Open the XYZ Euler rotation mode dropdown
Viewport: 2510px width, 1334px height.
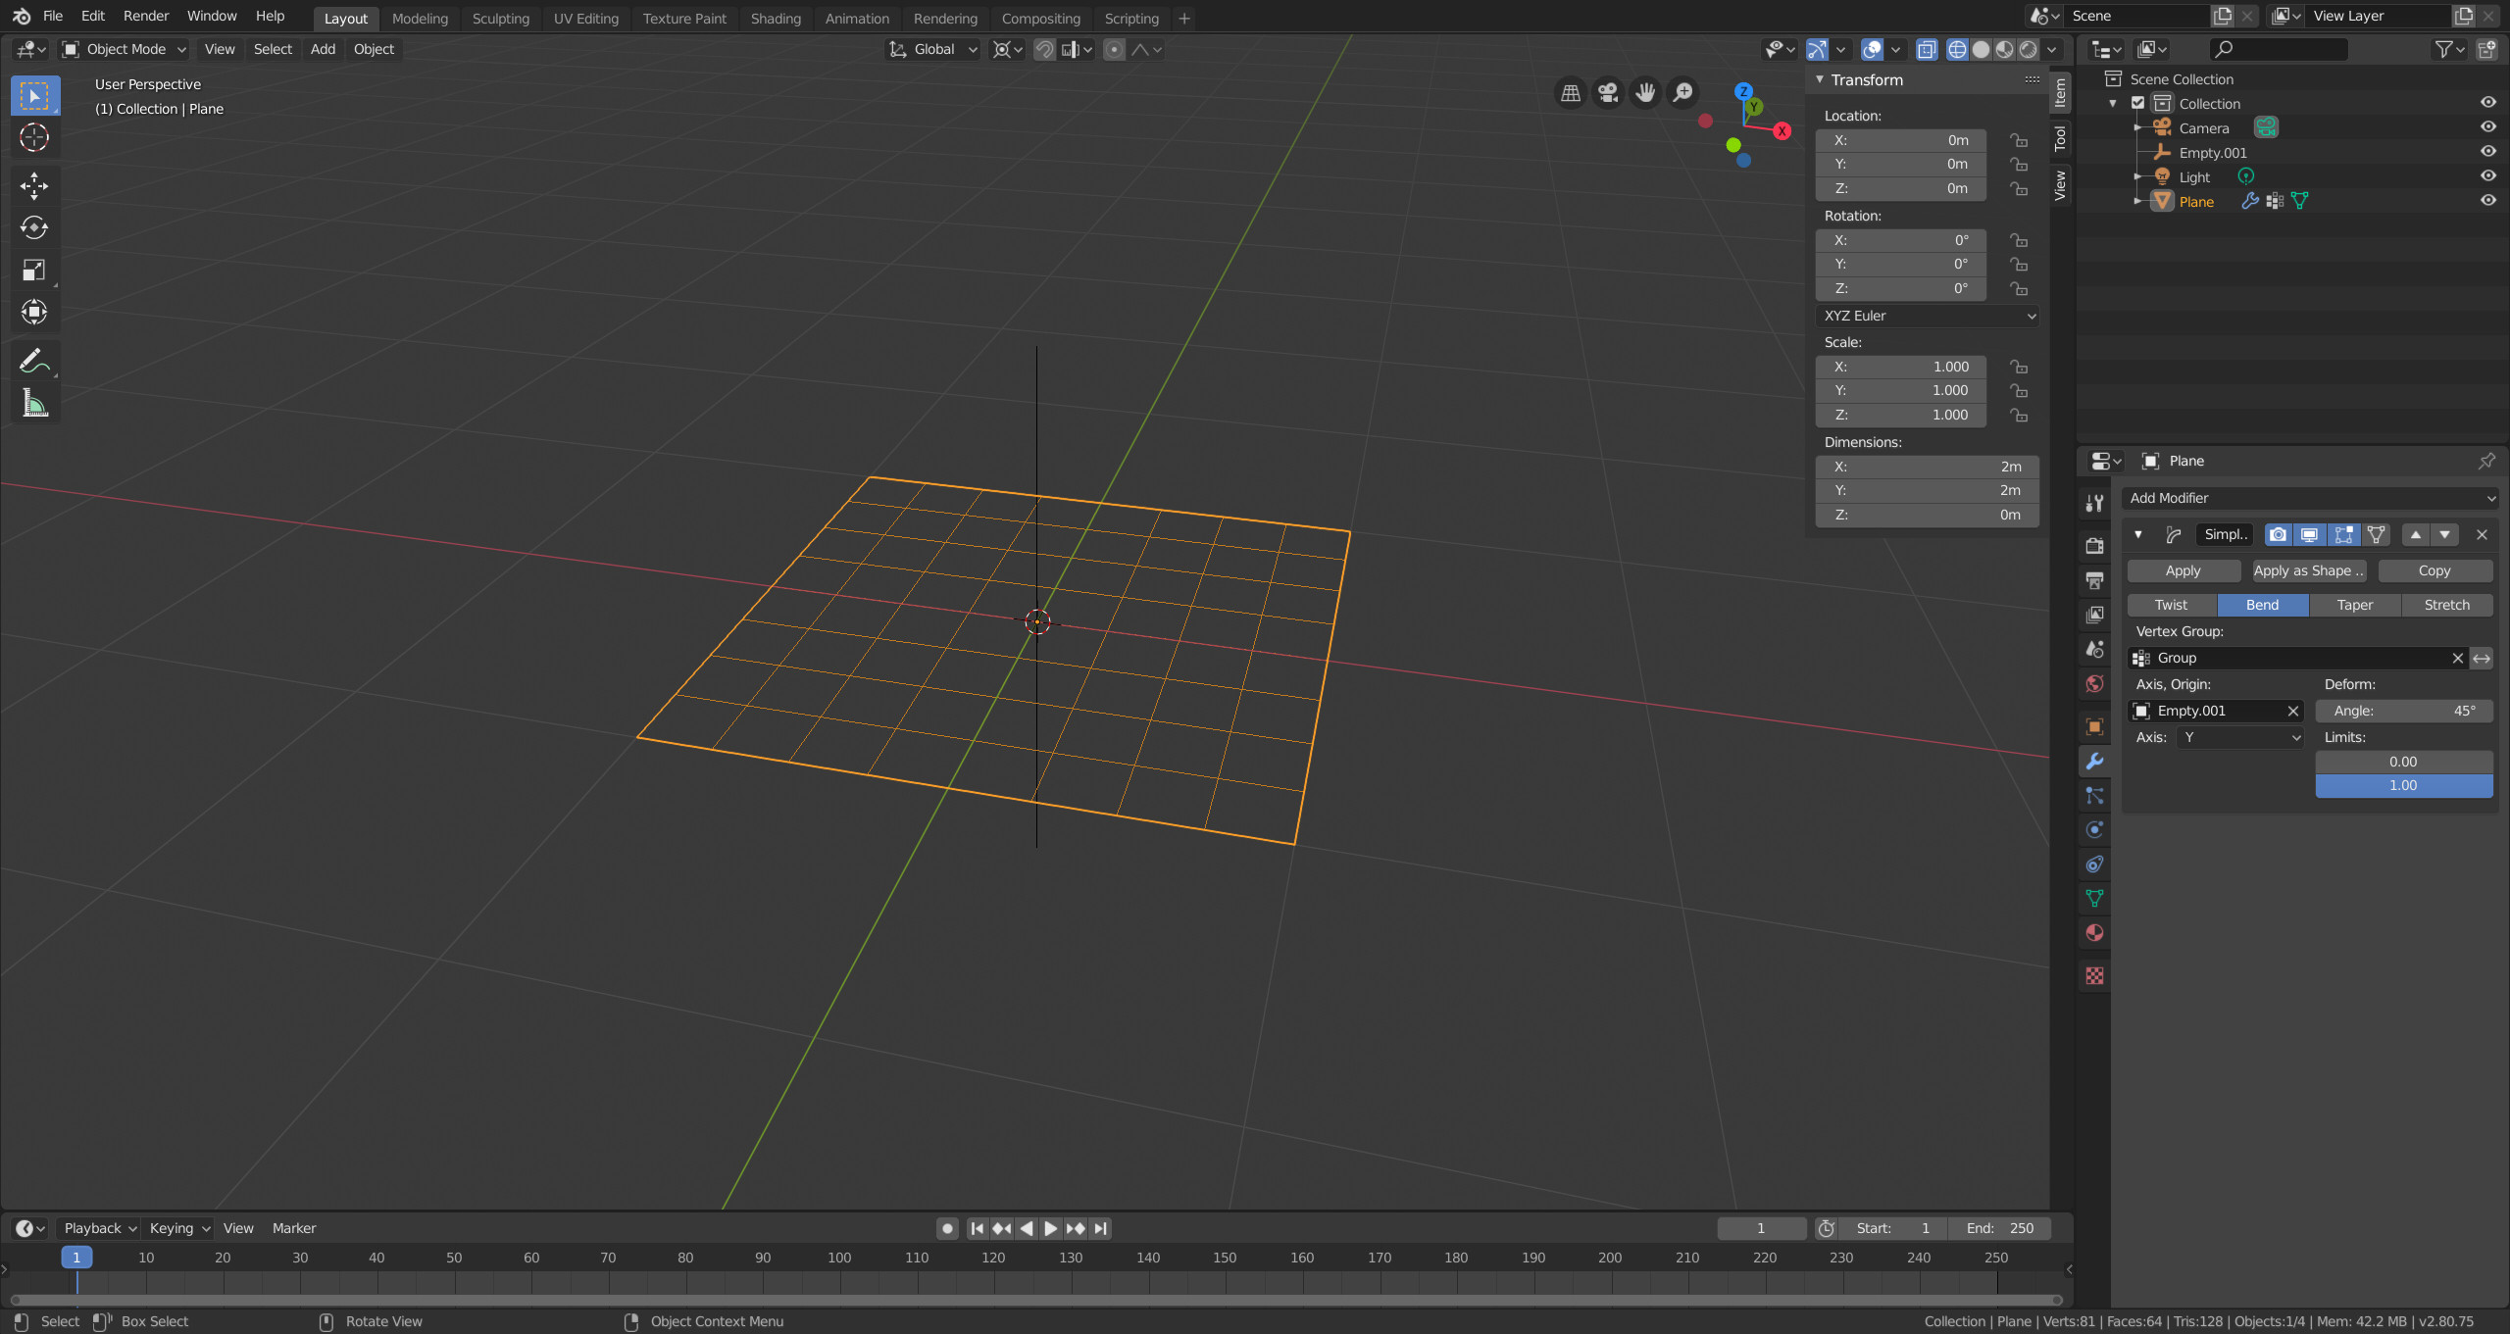tap(1928, 316)
